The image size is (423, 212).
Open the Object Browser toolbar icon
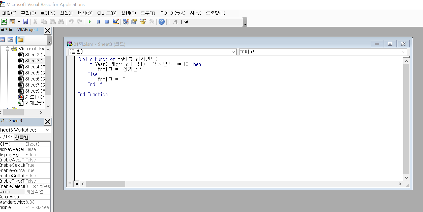(143, 22)
